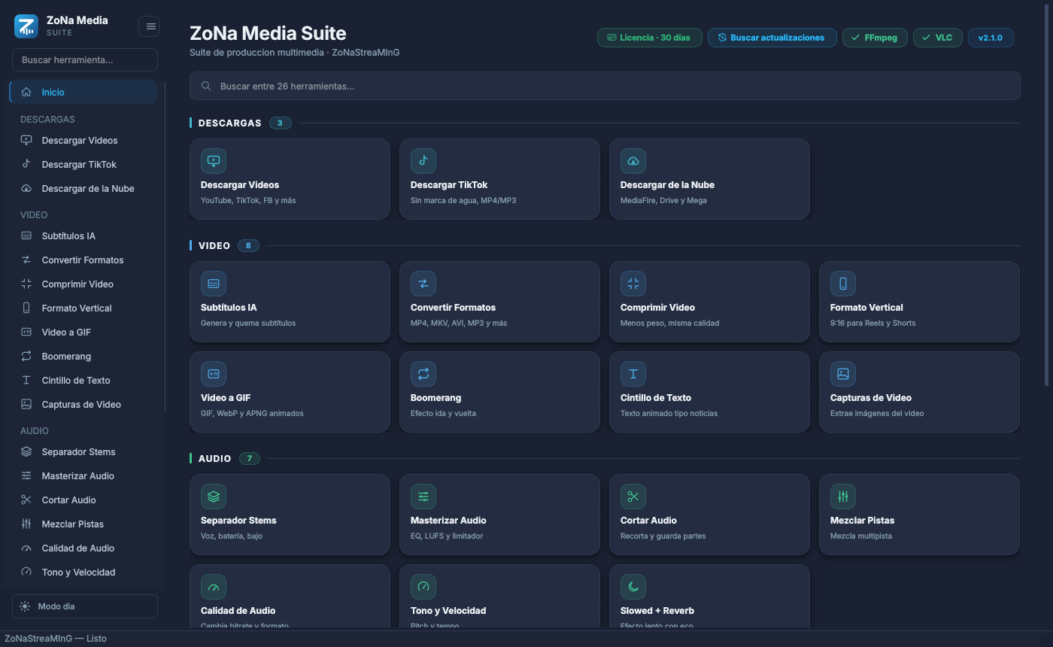The height and width of the screenshot is (647, 1053).
Task: Click the Video a GIF card icon
Action: [x=214, y=374]
